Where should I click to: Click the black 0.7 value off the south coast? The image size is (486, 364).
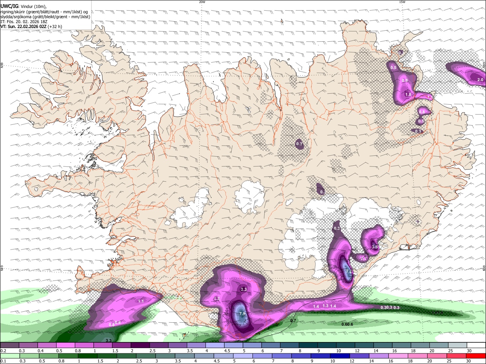click(293, 321)
